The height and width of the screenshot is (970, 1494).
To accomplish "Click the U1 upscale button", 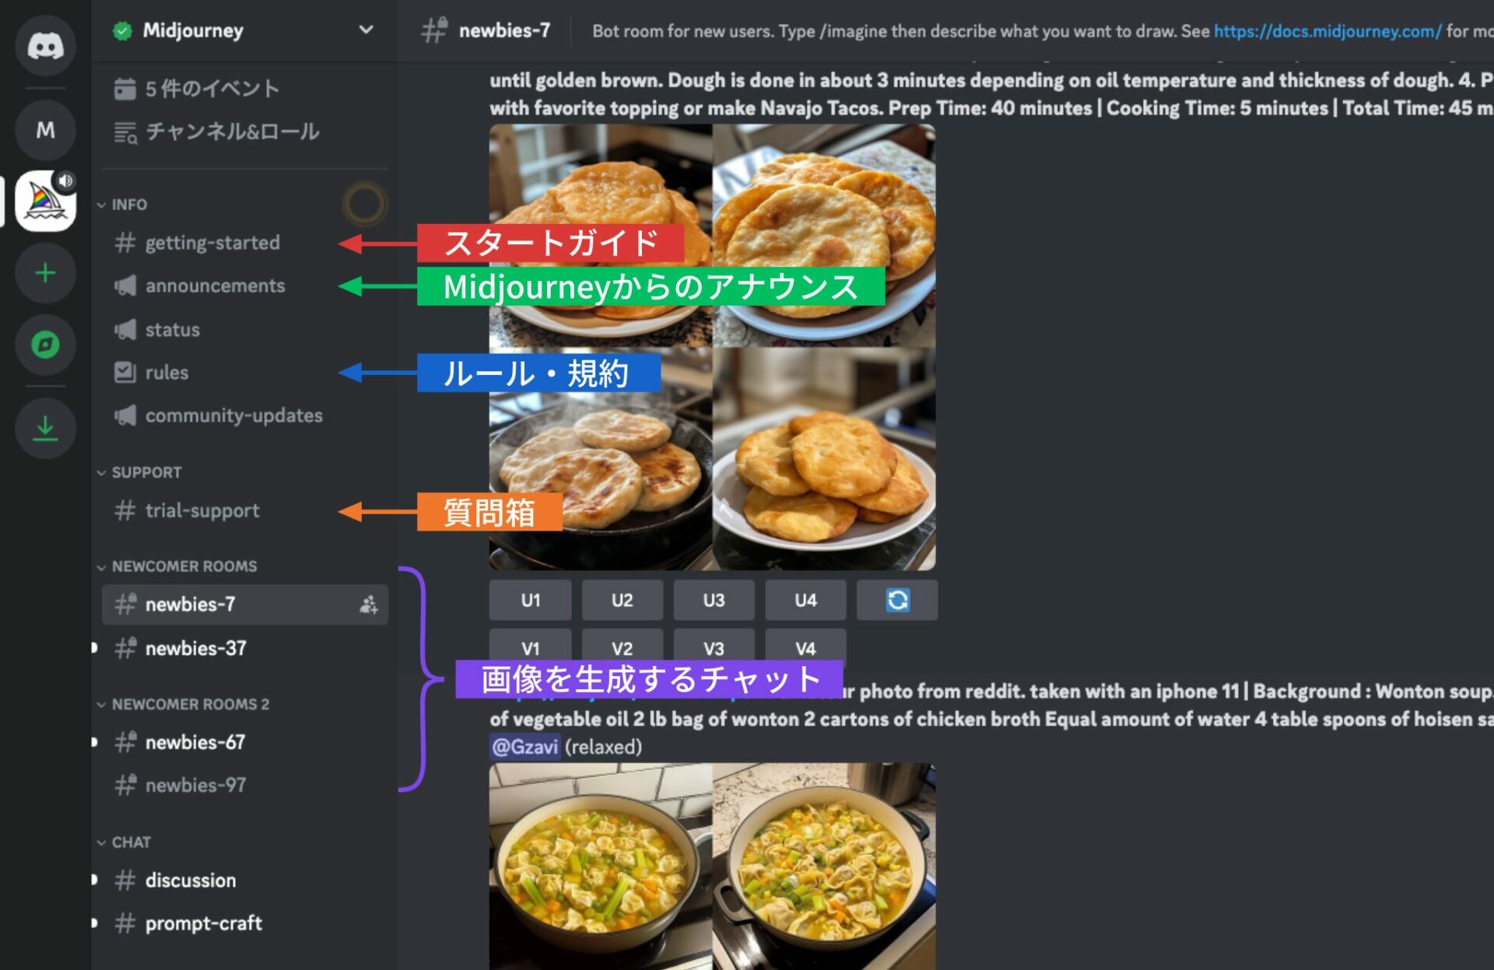I will point(531,600).
